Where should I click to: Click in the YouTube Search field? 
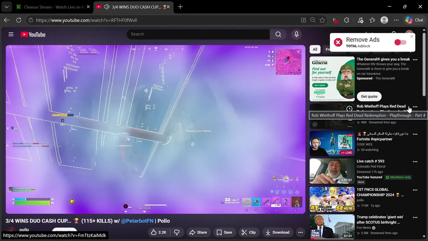[198, 34]
